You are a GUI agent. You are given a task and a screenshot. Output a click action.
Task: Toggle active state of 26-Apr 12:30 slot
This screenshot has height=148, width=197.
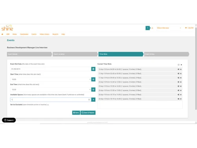pyautogui.click(x=178, y=90)
